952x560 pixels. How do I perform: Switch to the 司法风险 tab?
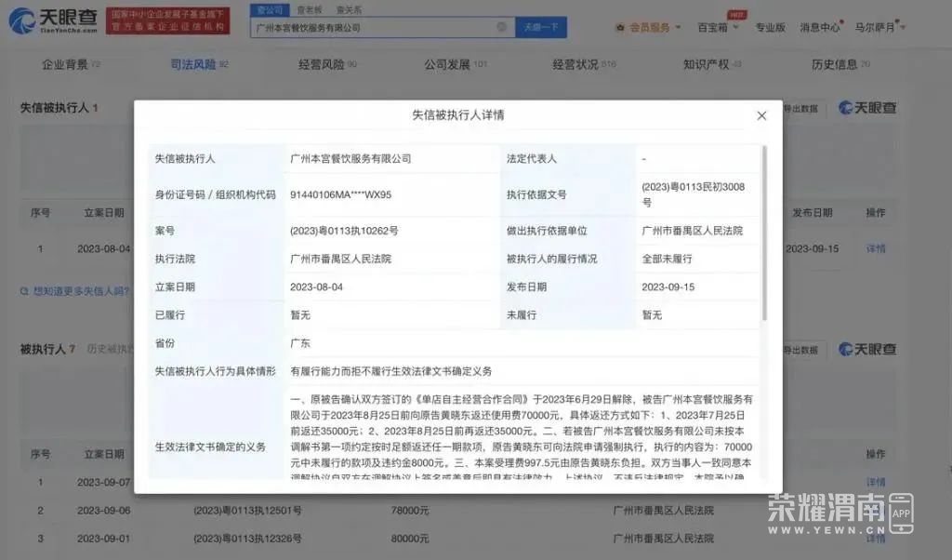pyautogui.click(x=199, y=64)
